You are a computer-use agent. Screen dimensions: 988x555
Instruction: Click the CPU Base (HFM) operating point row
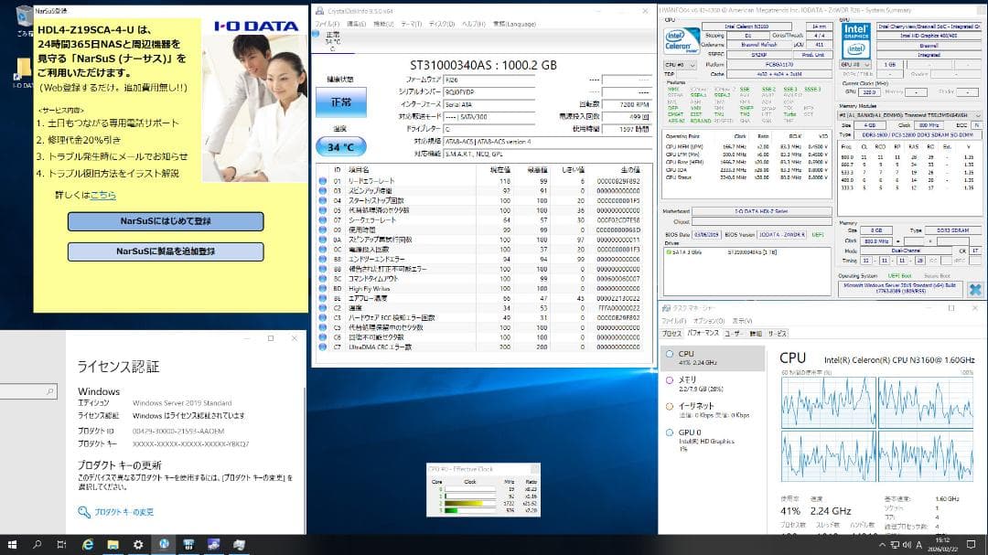[746, 162]
